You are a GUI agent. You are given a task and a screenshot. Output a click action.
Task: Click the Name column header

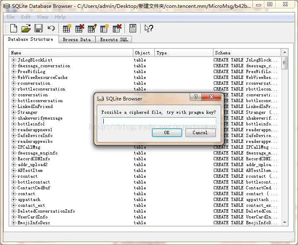(71, 53)
